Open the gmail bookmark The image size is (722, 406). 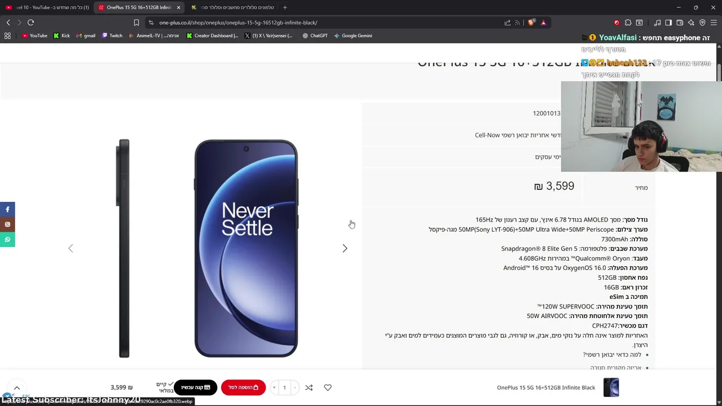[85, 36]
